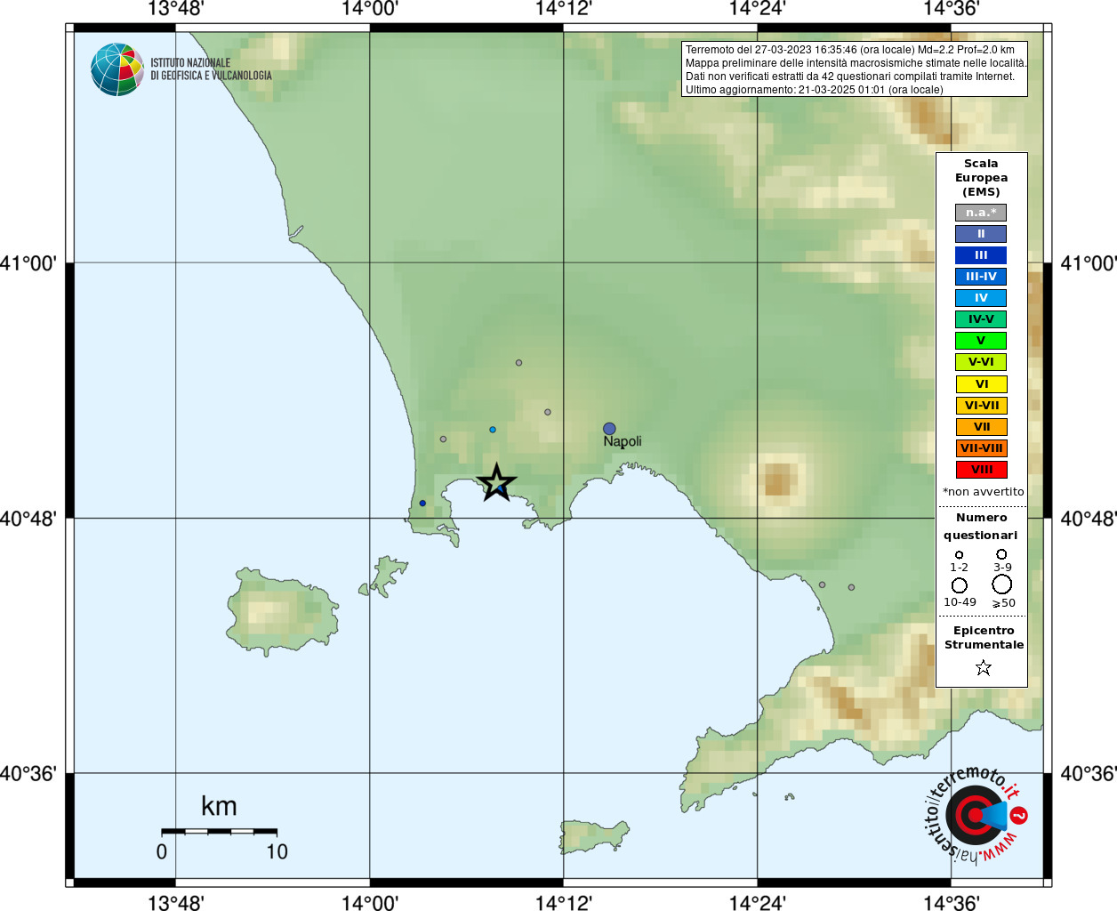
Task: Click the dark blue marker near 40°48' line
Action: click(422, 504)
